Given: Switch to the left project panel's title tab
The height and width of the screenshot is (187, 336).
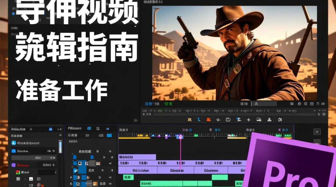Looking at the screenshot, I should [x=19, y=129].
